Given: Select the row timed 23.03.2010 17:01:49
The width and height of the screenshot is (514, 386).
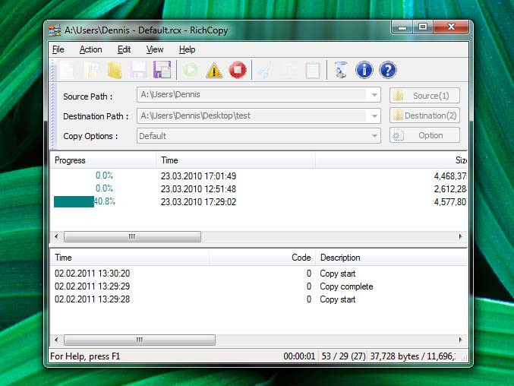Looking at the screenshot, I should click(259, 176).
